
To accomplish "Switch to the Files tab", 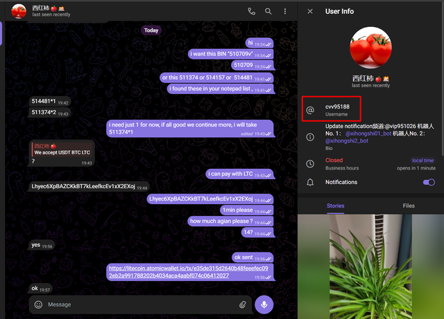I will 408,206.
